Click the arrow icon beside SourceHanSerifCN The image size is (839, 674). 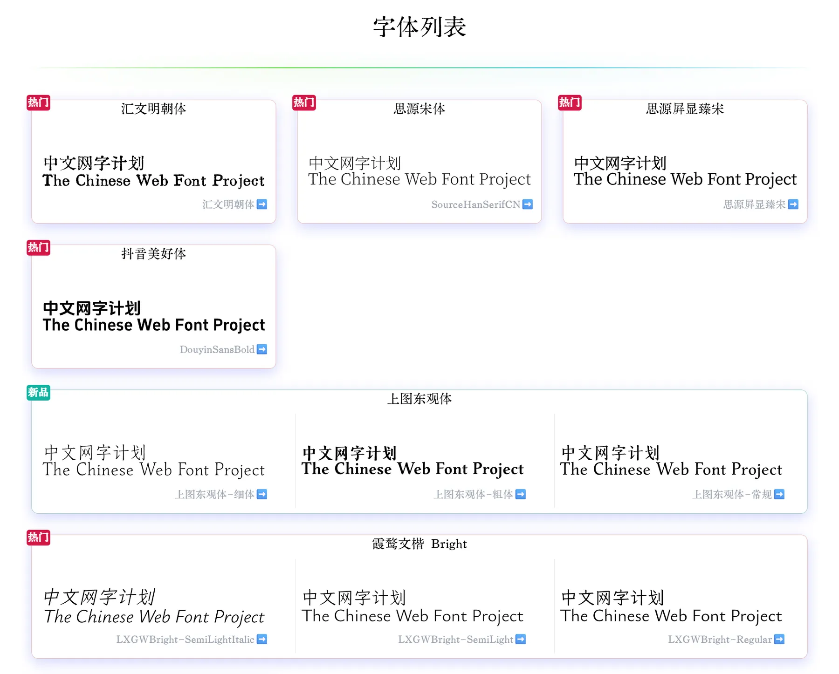coord(528,204)
